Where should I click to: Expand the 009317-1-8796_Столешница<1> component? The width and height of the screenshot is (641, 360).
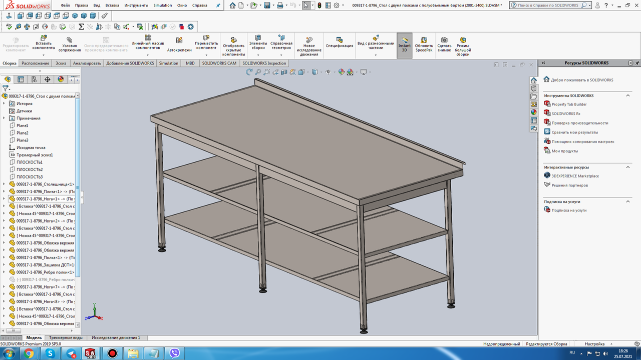pos(4,184)
